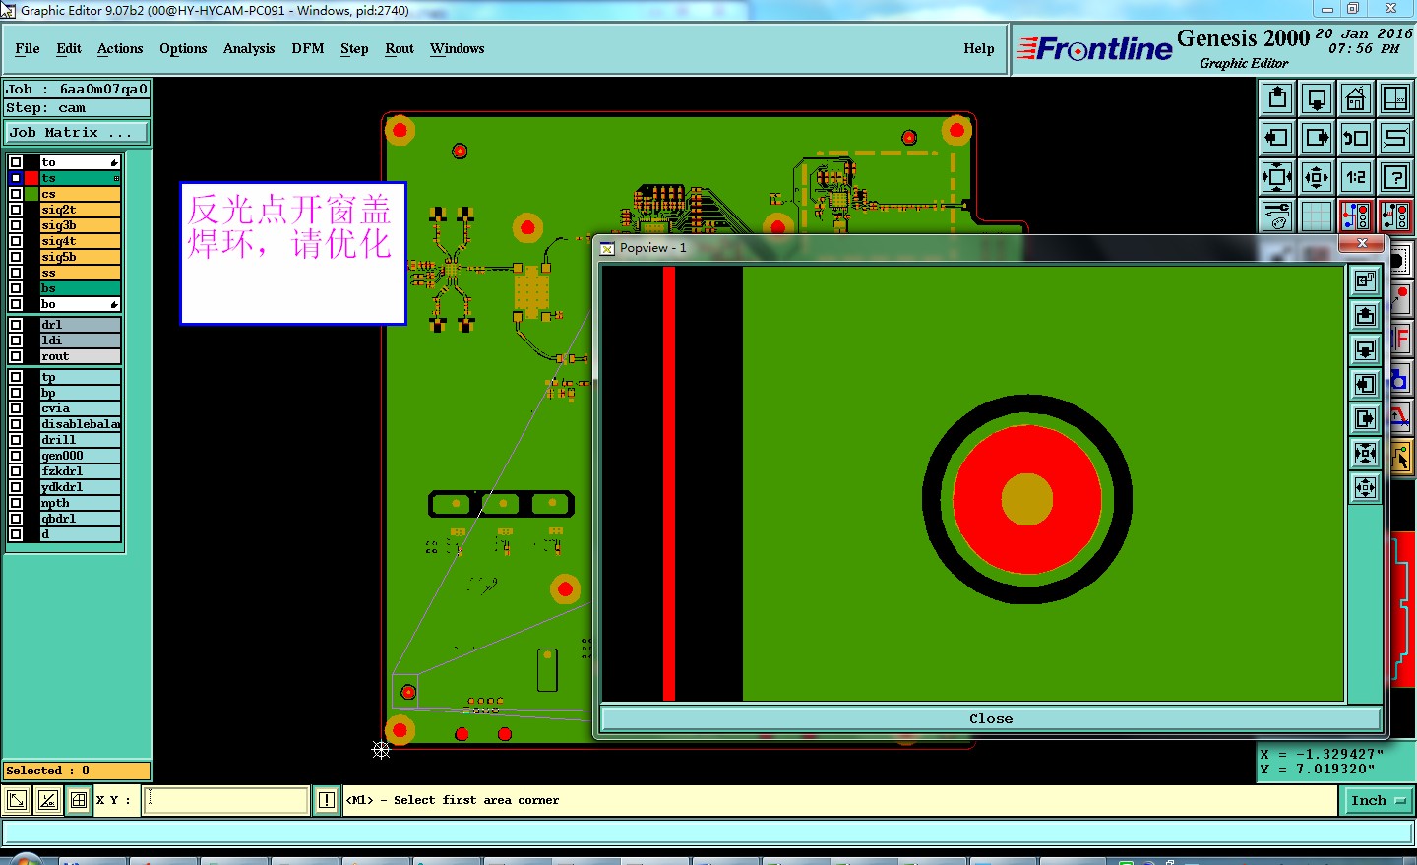This screenshot has width=1417, height=865.
Task: Toggle the display checkbox for layer drl
Action: 16,325
